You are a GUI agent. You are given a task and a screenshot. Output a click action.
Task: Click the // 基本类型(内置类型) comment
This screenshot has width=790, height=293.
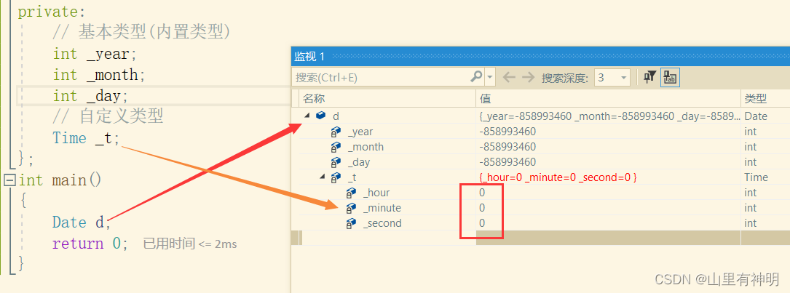coord(141,33)
